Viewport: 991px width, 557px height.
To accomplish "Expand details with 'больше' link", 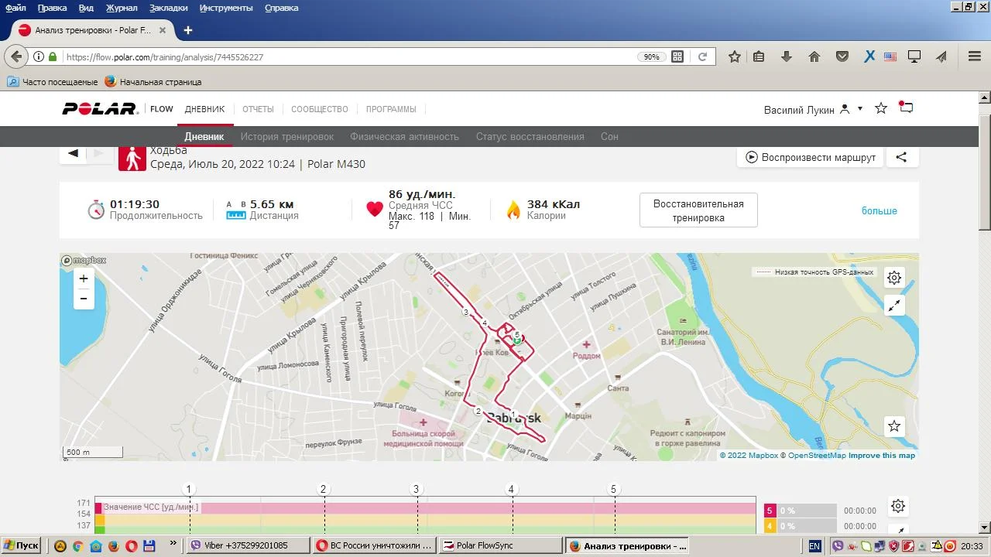I will pos(879,210).
